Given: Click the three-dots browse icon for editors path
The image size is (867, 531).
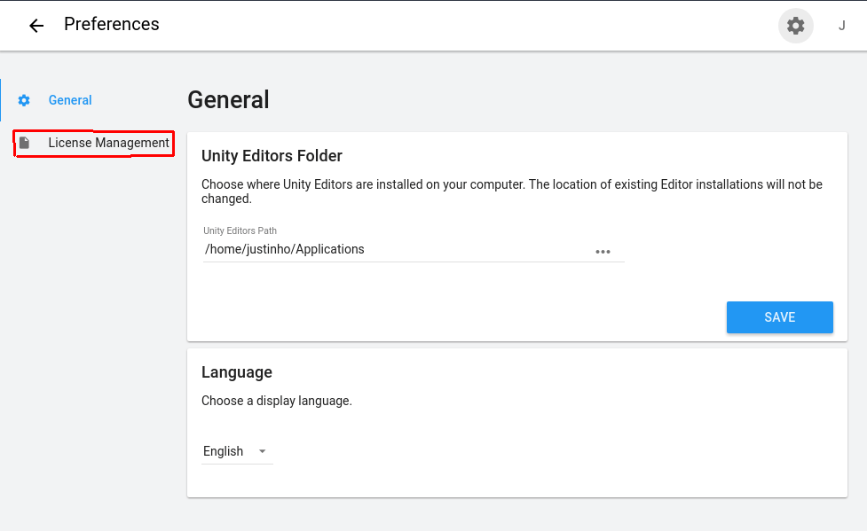Looking at the screenshot, I should (x=603, y=251).
